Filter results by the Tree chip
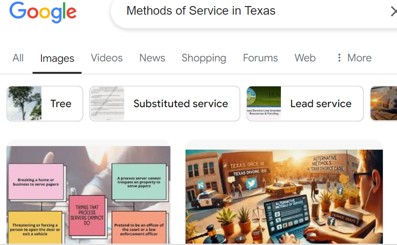Viewport: 397px width, 245px height. 45,103
